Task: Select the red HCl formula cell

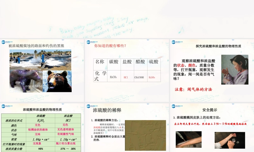Action: 126,77
